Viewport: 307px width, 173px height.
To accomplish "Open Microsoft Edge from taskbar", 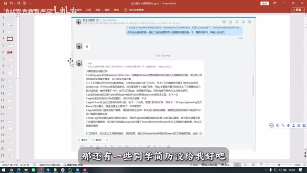I will pyautogui.click(x=19, y=170).
